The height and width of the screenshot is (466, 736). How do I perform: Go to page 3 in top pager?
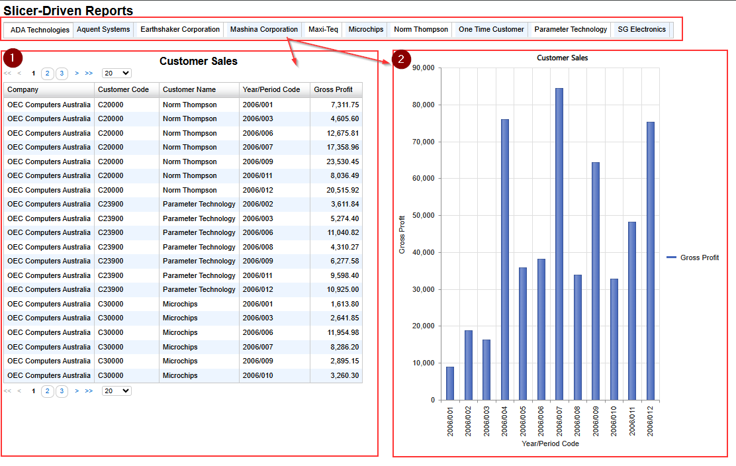tap(62, 73)
